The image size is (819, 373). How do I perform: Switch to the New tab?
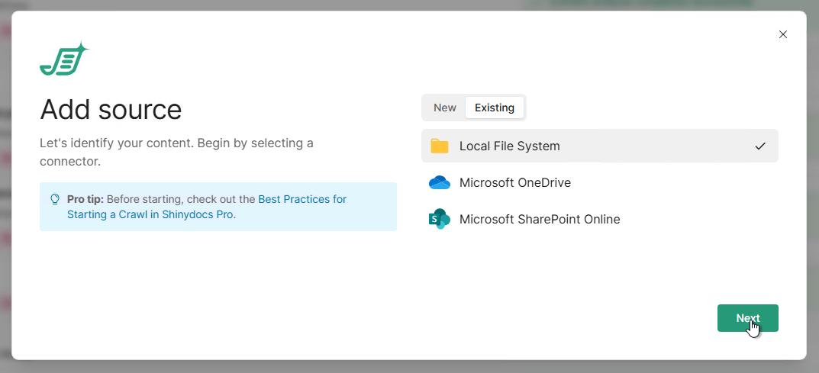coord(444,108)
